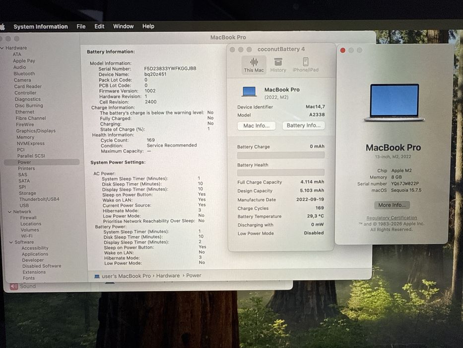This screenshot has width=463, height=348.
Task: Click the MacBook image in About This Mac
Action: [x=394, y=103]
